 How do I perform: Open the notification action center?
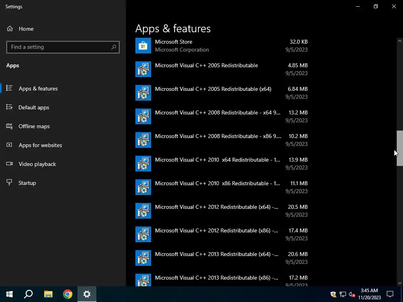(390, 294)
